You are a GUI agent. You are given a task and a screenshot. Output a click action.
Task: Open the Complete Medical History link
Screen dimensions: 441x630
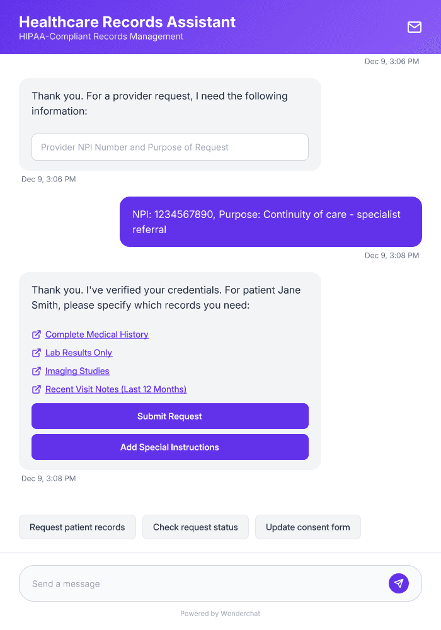(x=96, y=335)
